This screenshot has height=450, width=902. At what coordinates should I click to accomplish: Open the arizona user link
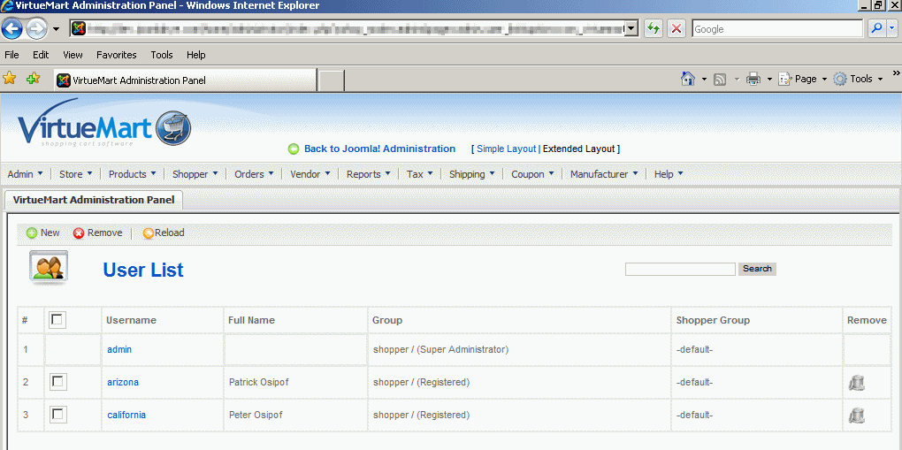point(123,382)
